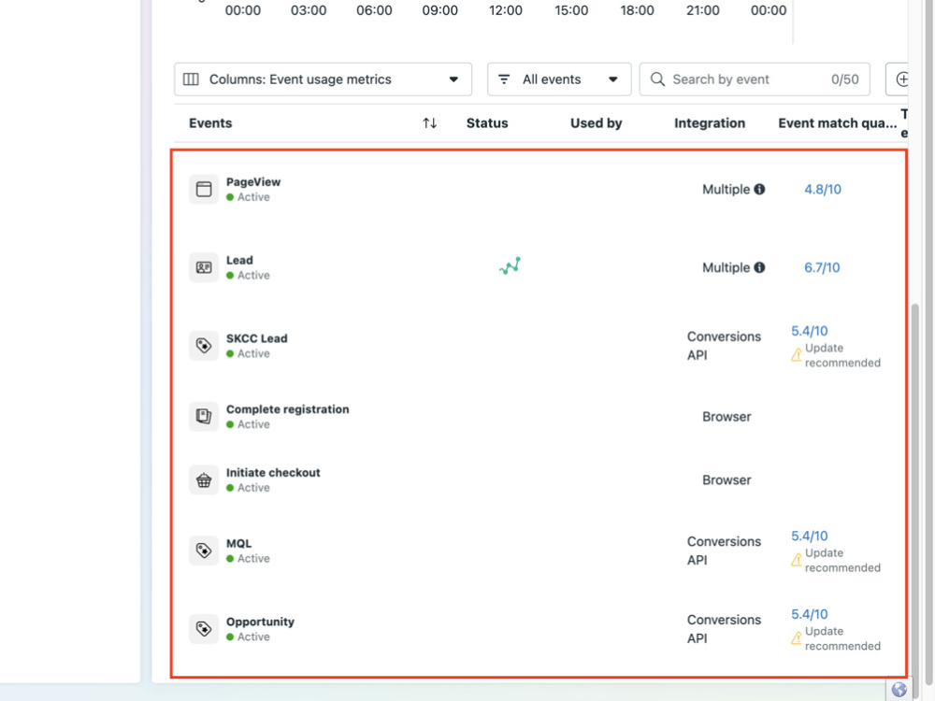Viewport: 935px width, 701px height.
Task: Click the MQL warning triangle icon
Action: (x=796, y=560)
